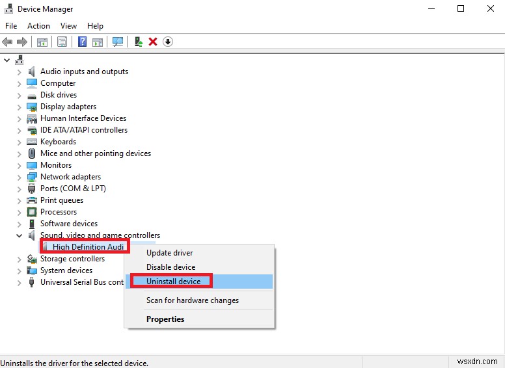Viewport: 505px width, 368px height.
Task: Open the View menu
Action: (68, 26)
